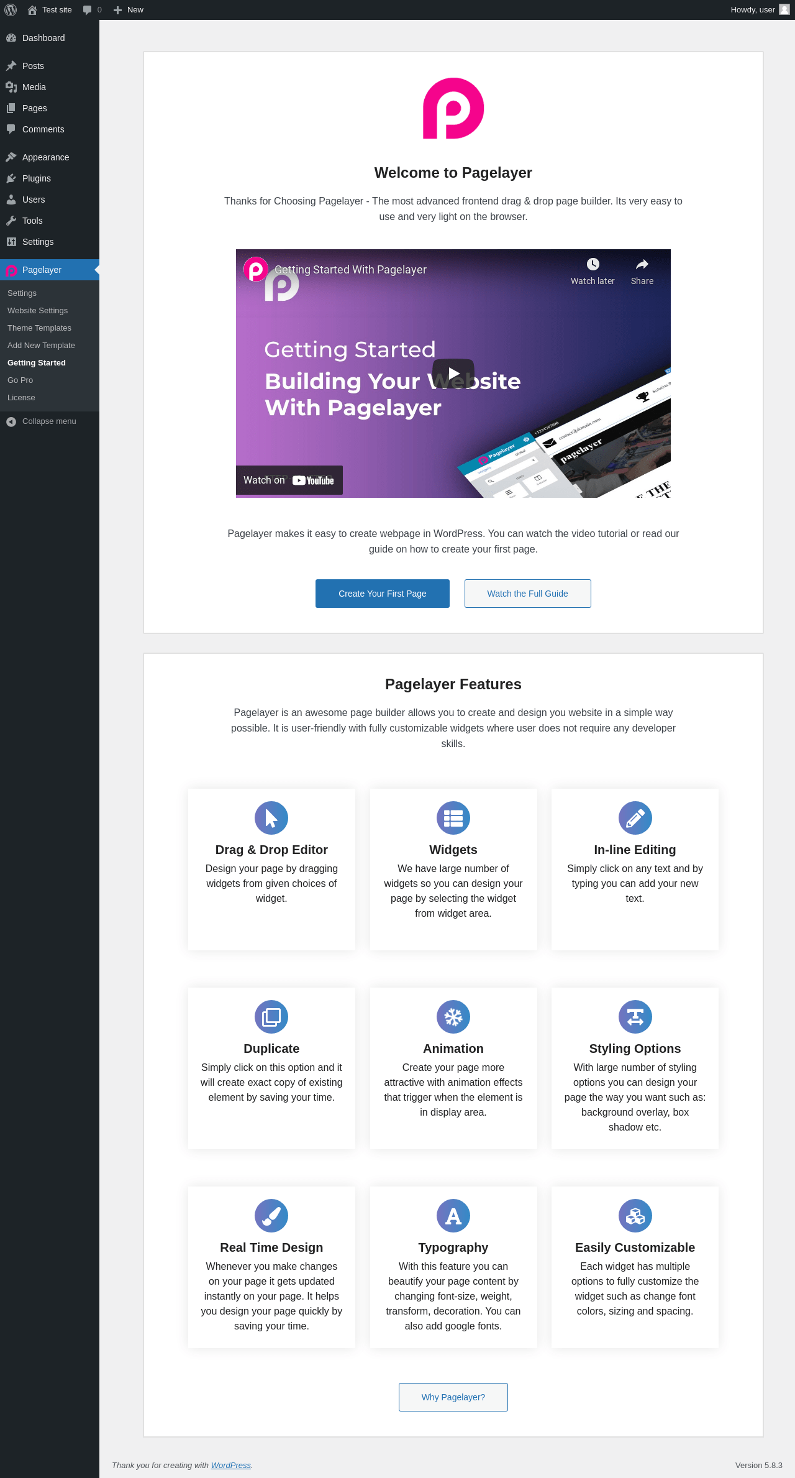795x1478 pixels.
Task: Click the Users person icon
Action: coord(11,200)
